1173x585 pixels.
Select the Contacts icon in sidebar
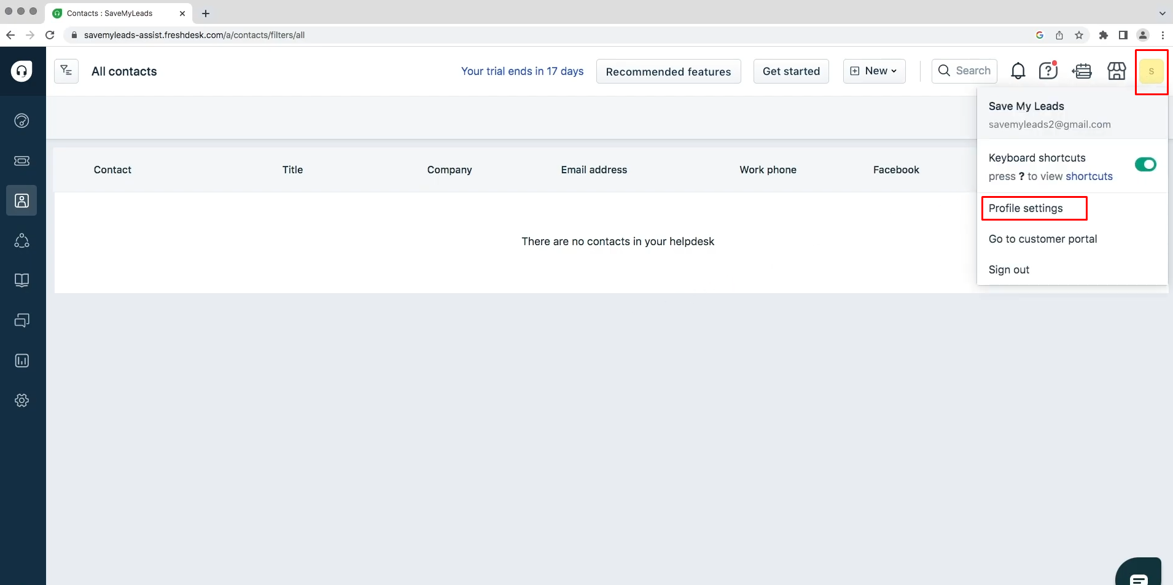21,200
